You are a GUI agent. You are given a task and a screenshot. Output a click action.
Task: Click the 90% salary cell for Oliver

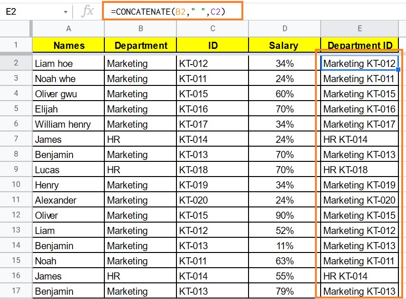pyautogui.click(x=284, y=215)
